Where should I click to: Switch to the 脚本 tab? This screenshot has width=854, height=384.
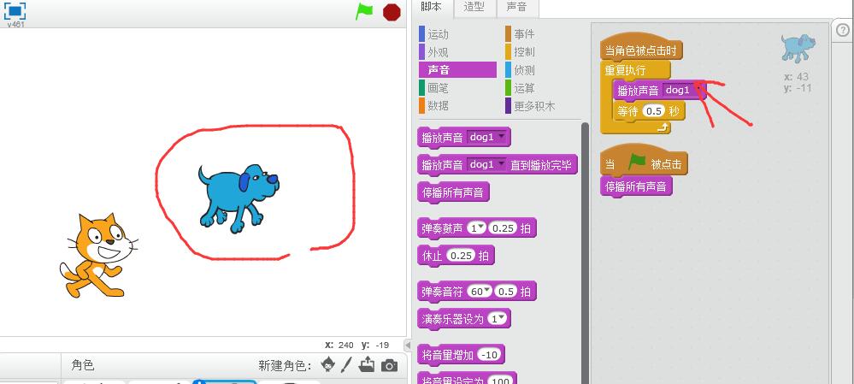tap(433, 8)
